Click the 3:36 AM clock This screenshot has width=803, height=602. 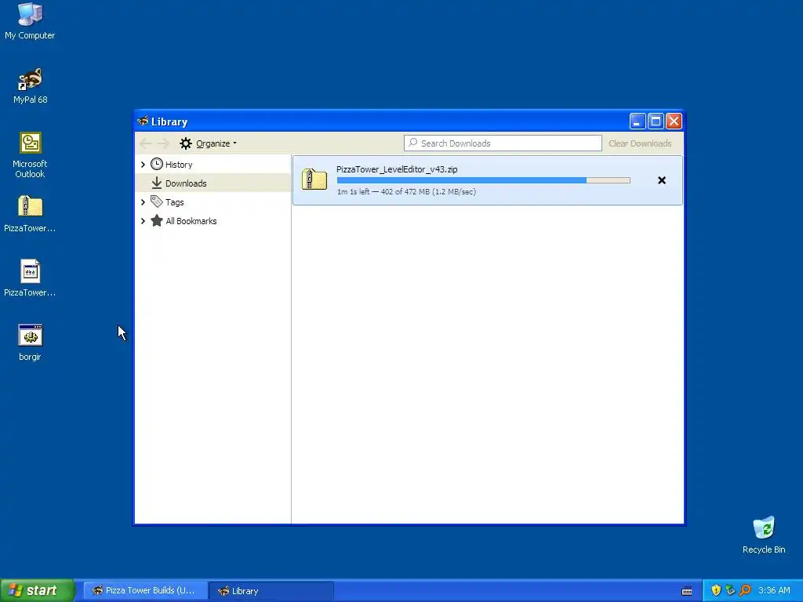click(774, 590)
